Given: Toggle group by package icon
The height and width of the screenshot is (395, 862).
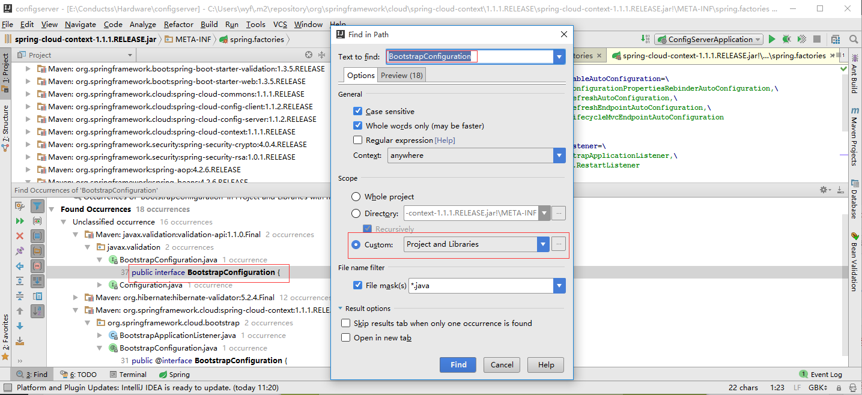Looking at the screenshot, I should coord(37,251).
